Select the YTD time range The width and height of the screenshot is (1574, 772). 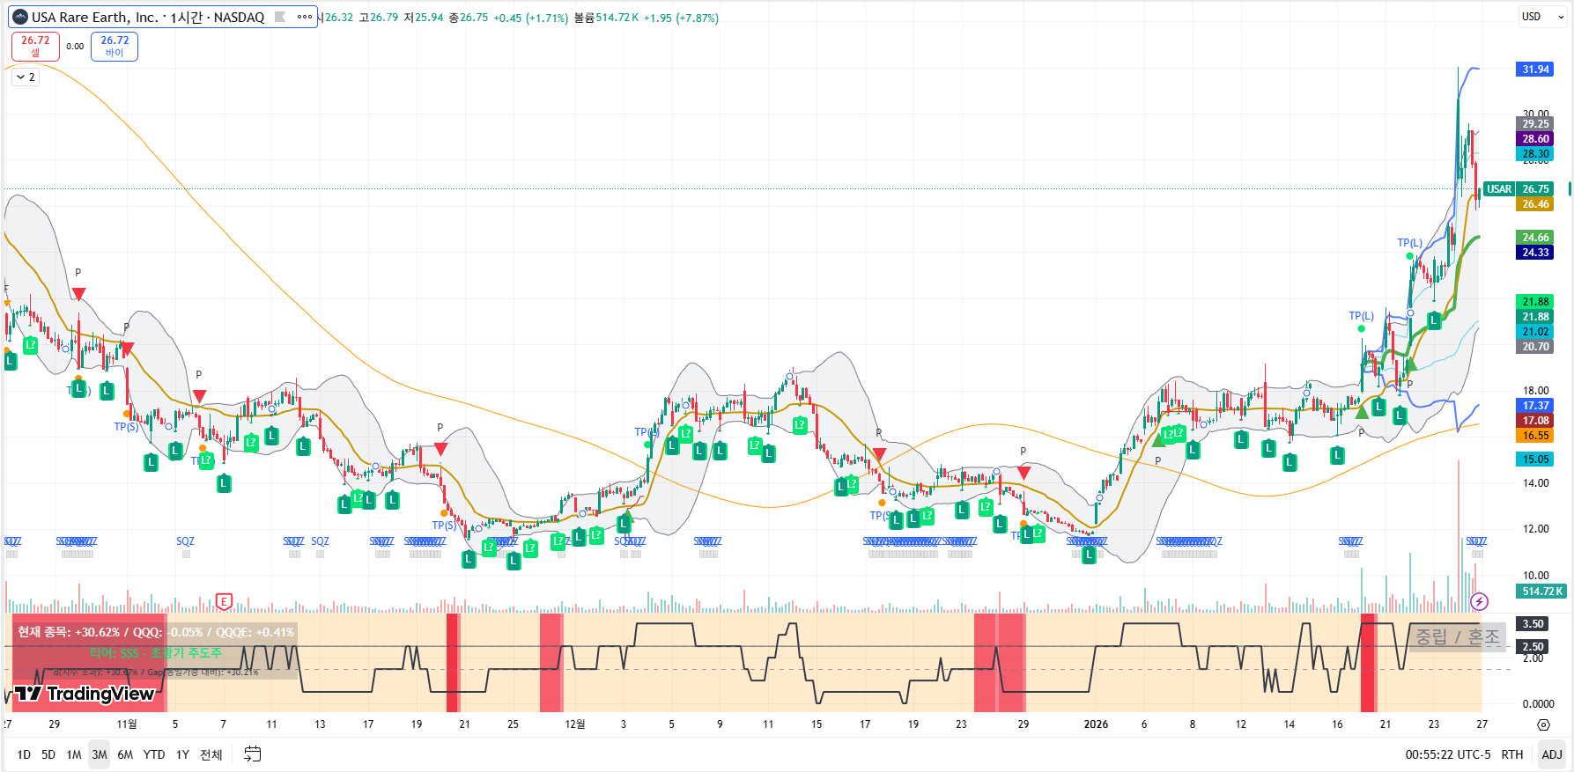154,754
